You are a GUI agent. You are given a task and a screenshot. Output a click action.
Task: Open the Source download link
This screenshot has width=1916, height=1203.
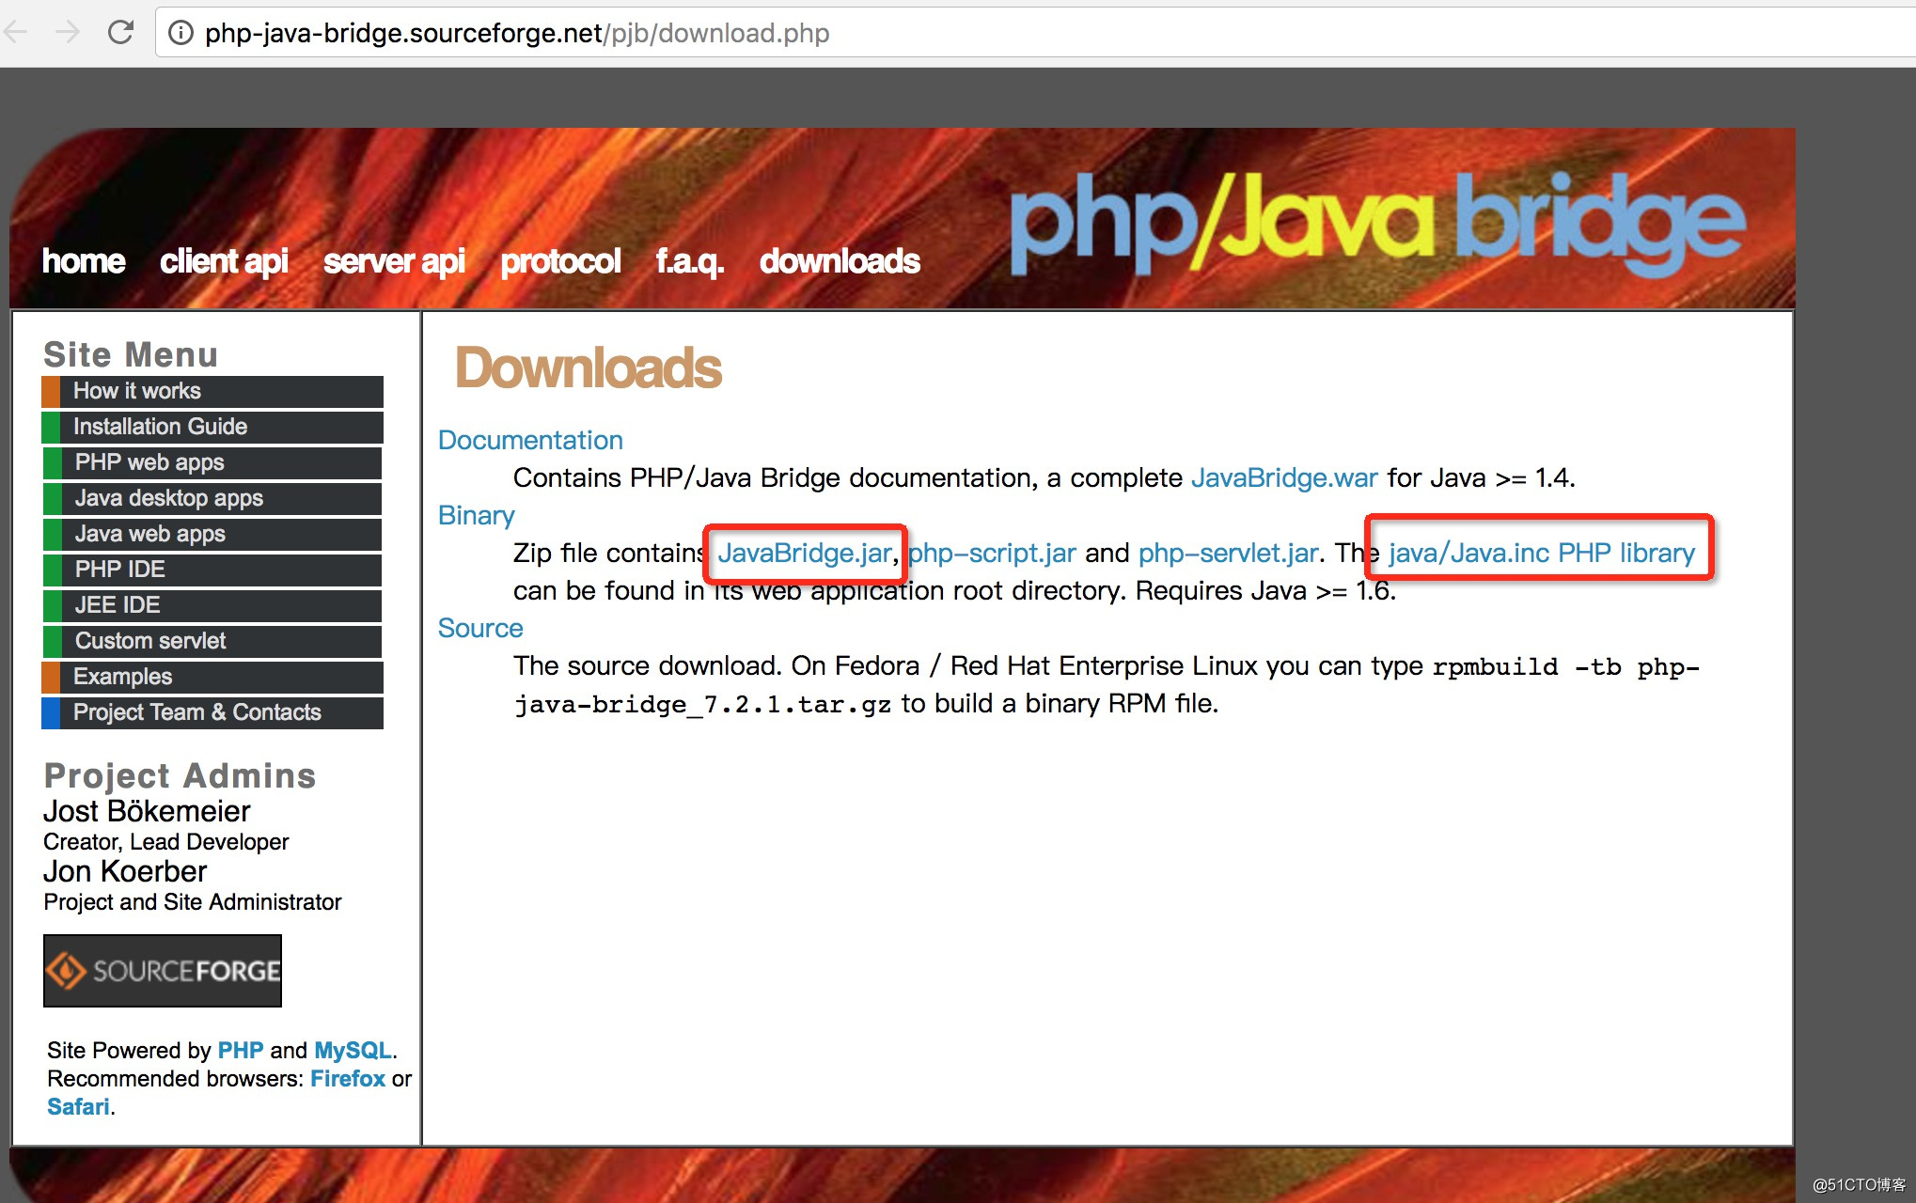(480, 628)
